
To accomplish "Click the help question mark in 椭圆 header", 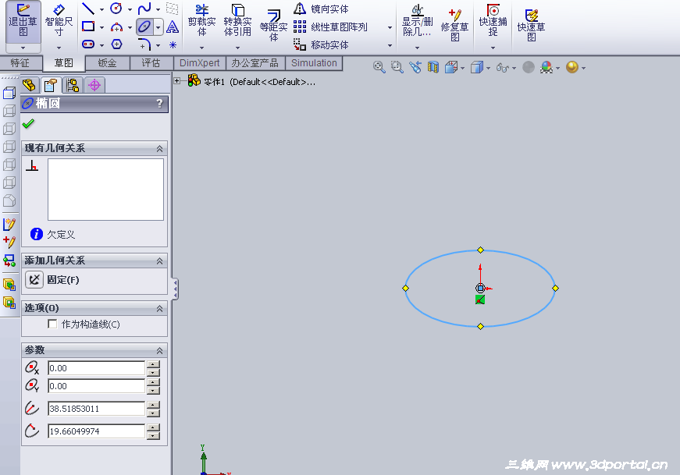I will (159, 104).
